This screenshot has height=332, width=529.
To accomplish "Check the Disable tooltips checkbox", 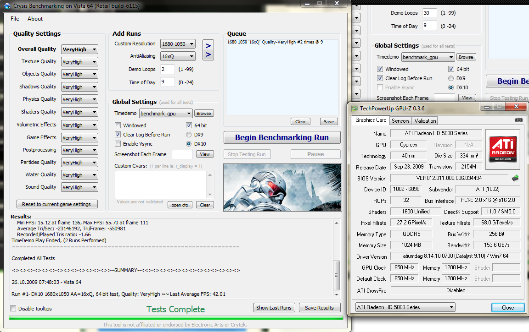I will (x=13, y=309).
